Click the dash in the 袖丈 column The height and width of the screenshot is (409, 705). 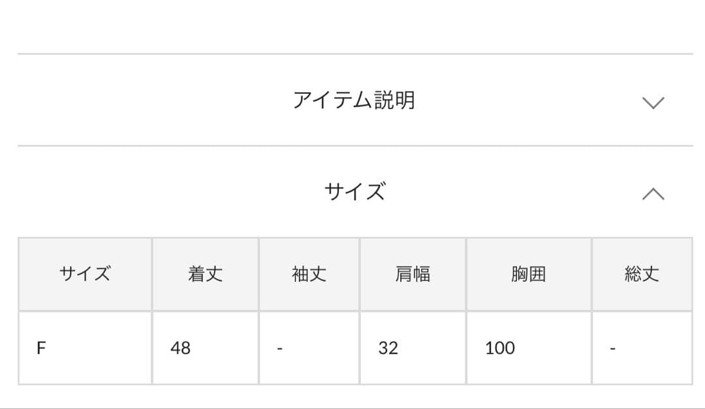279,348
